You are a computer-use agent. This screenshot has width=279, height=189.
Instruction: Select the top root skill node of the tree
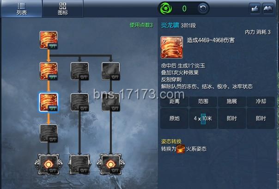point(49,40)
